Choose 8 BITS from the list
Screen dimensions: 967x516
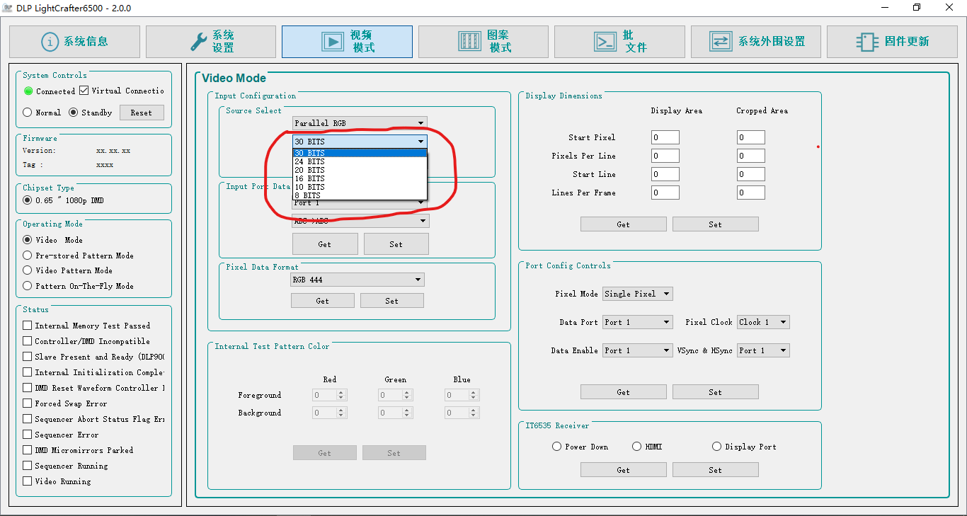tap(360, 195)
